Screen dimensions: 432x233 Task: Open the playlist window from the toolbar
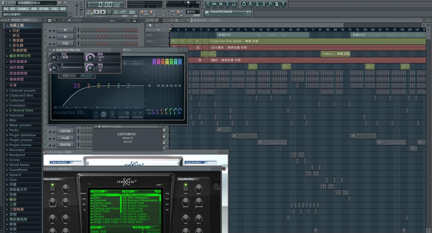pos(208,4)
